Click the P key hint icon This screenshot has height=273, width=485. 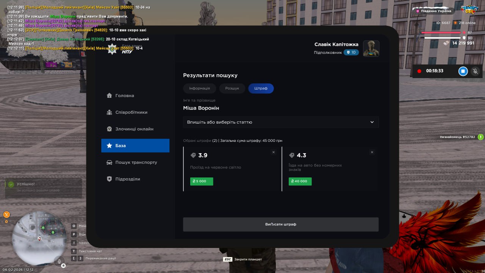pos(74,234)
